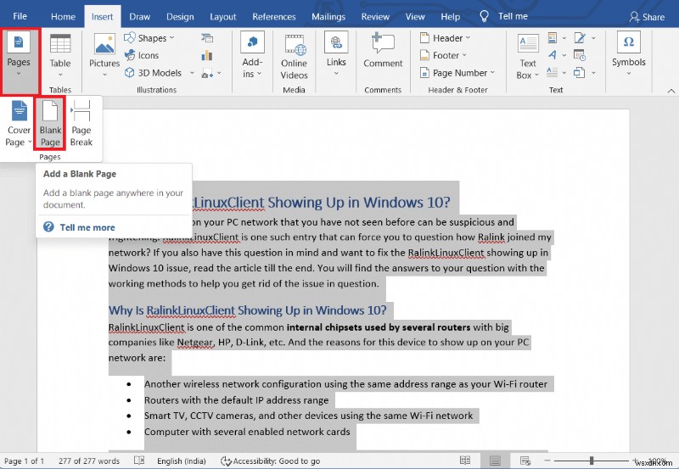Click the 277 of 277 words counter
679x469 pixels.
(x=89, y=461)
